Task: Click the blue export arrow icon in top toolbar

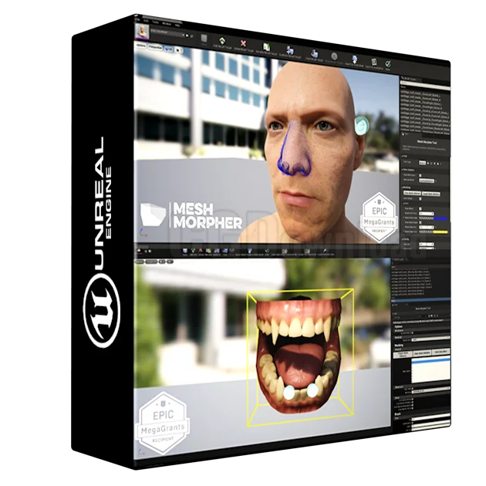Action: point(355,59)
